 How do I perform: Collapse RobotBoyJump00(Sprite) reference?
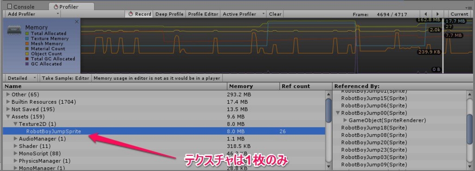point(338,113)
